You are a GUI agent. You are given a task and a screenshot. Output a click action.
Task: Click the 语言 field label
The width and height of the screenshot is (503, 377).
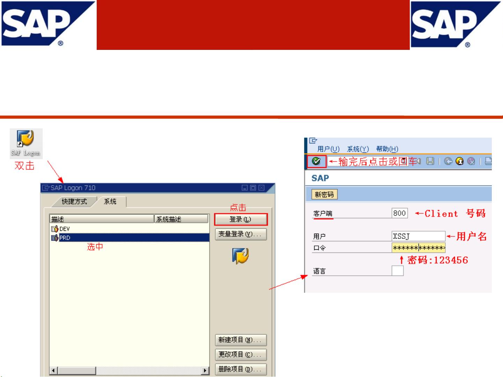pyautogui.click(x=319, y=271)
